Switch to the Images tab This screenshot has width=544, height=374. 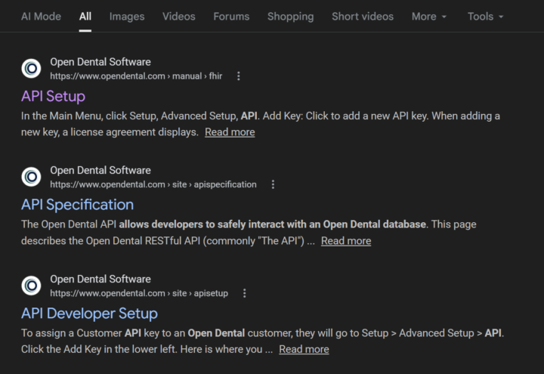[127, 17]
